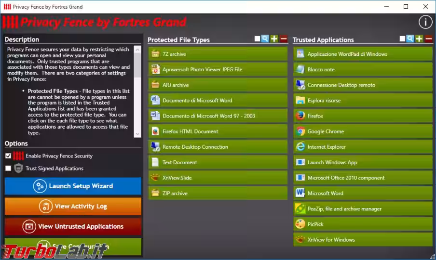Search Protected File Types with the magnifier icon
This screenshot has height=260, width=436.
tap(265, 39)
